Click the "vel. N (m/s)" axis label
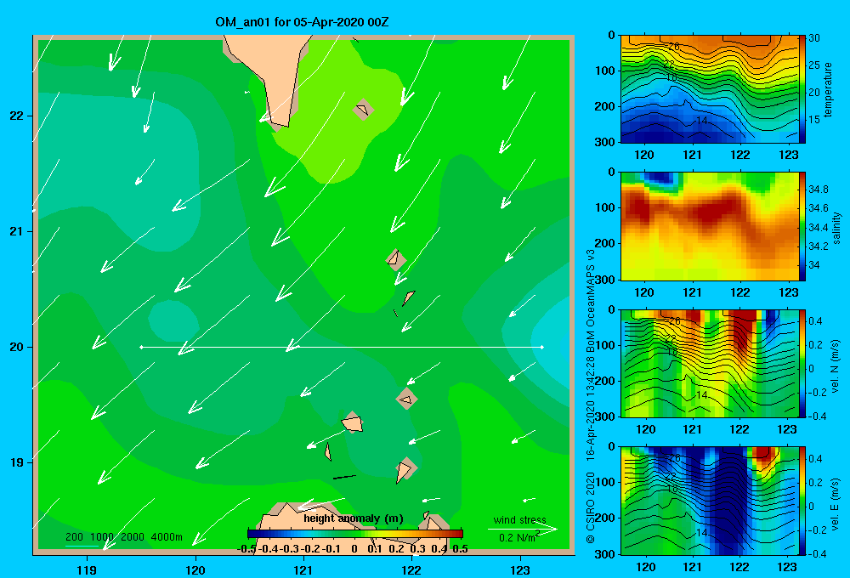This screenshot has height=578, width=850. 835,365
